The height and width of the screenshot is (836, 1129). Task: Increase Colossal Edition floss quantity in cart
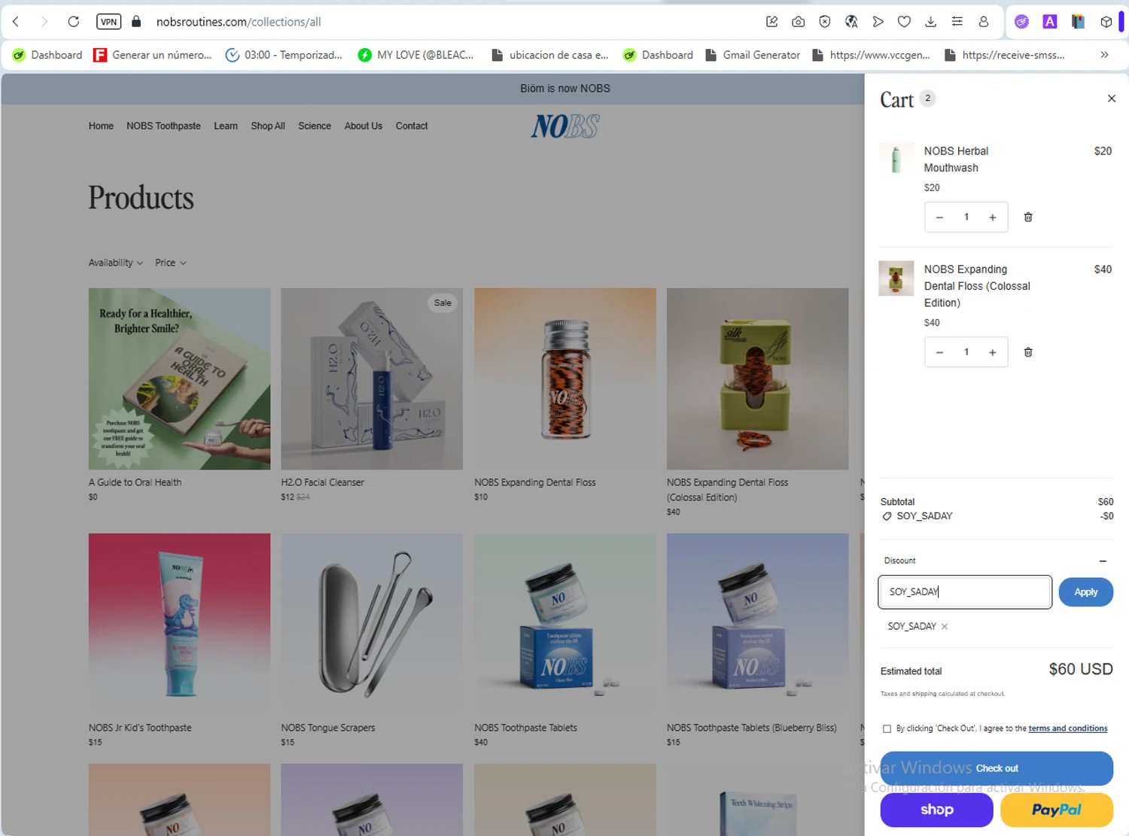(992, 352)
